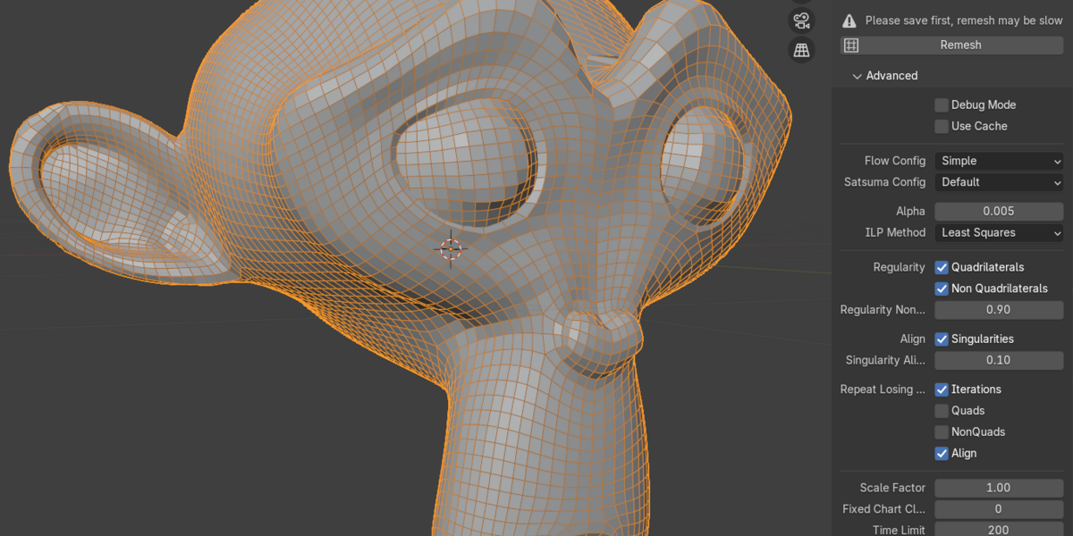
Task: Enable the NonQuads checkbox
Action: click(x=941, y=431)
